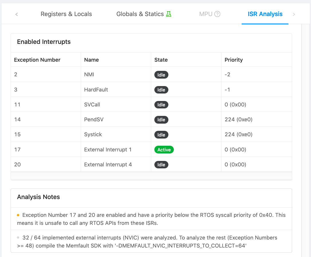Click the grey info dot in Analysis Notes
The width and height of the screenshot is (311, 257).
click(x=18, y=238)
